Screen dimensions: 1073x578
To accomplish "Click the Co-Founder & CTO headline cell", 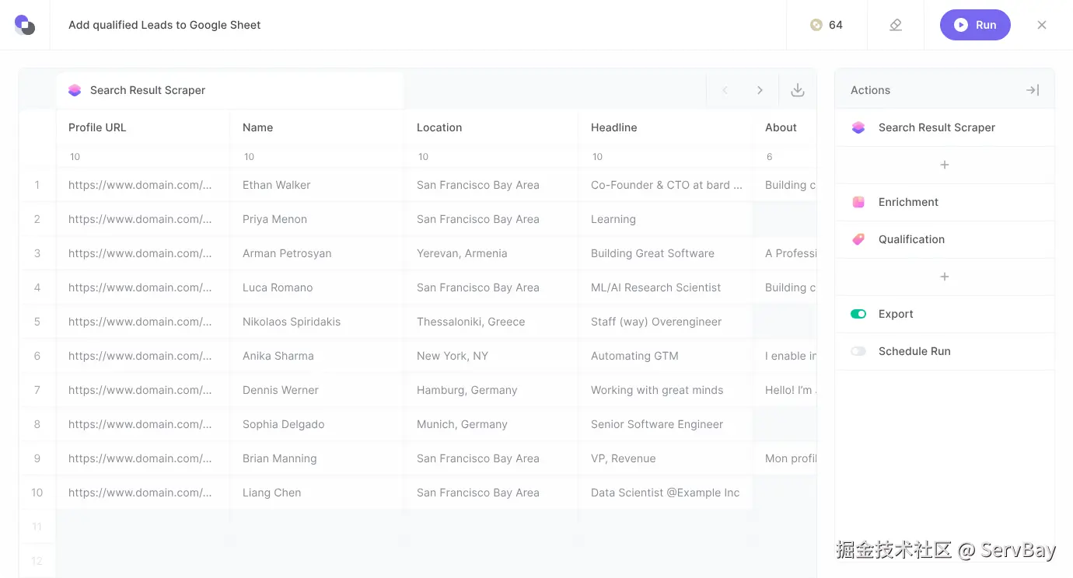I will point(666,185).
